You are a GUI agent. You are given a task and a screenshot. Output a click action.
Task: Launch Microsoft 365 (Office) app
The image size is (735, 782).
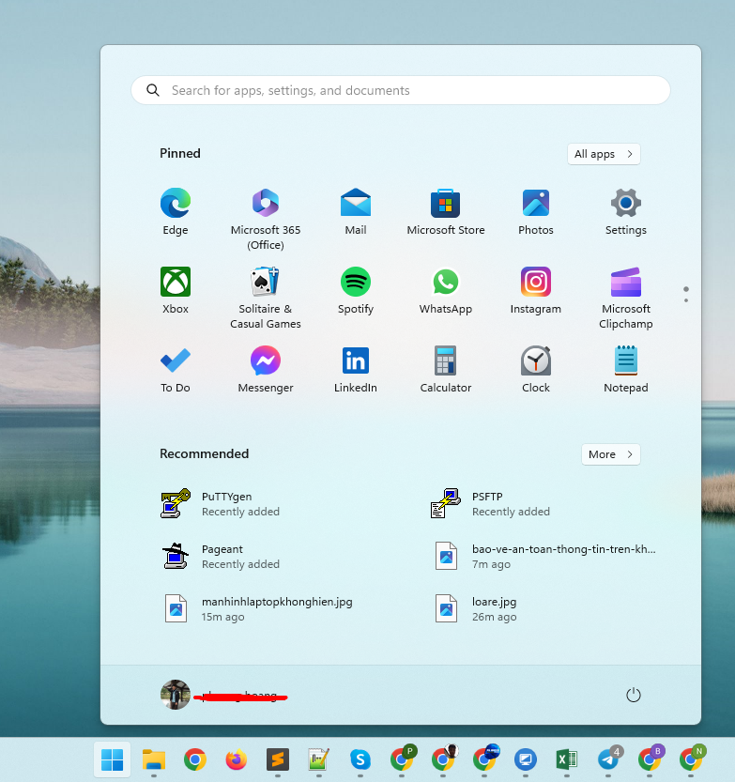(x=266, y=219)
